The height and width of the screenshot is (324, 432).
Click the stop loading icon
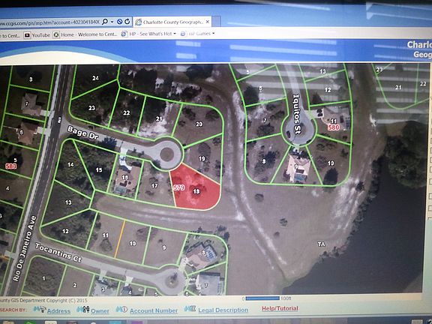(x=119, y=22)
